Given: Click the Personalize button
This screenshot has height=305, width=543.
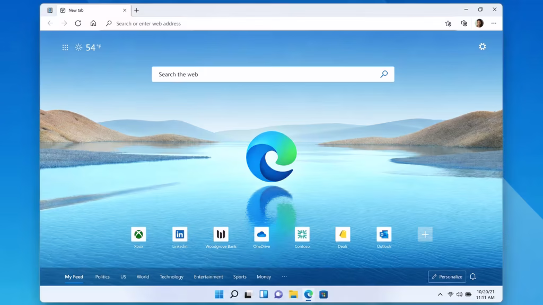Looking at the screenshot, I should (446, 276).
